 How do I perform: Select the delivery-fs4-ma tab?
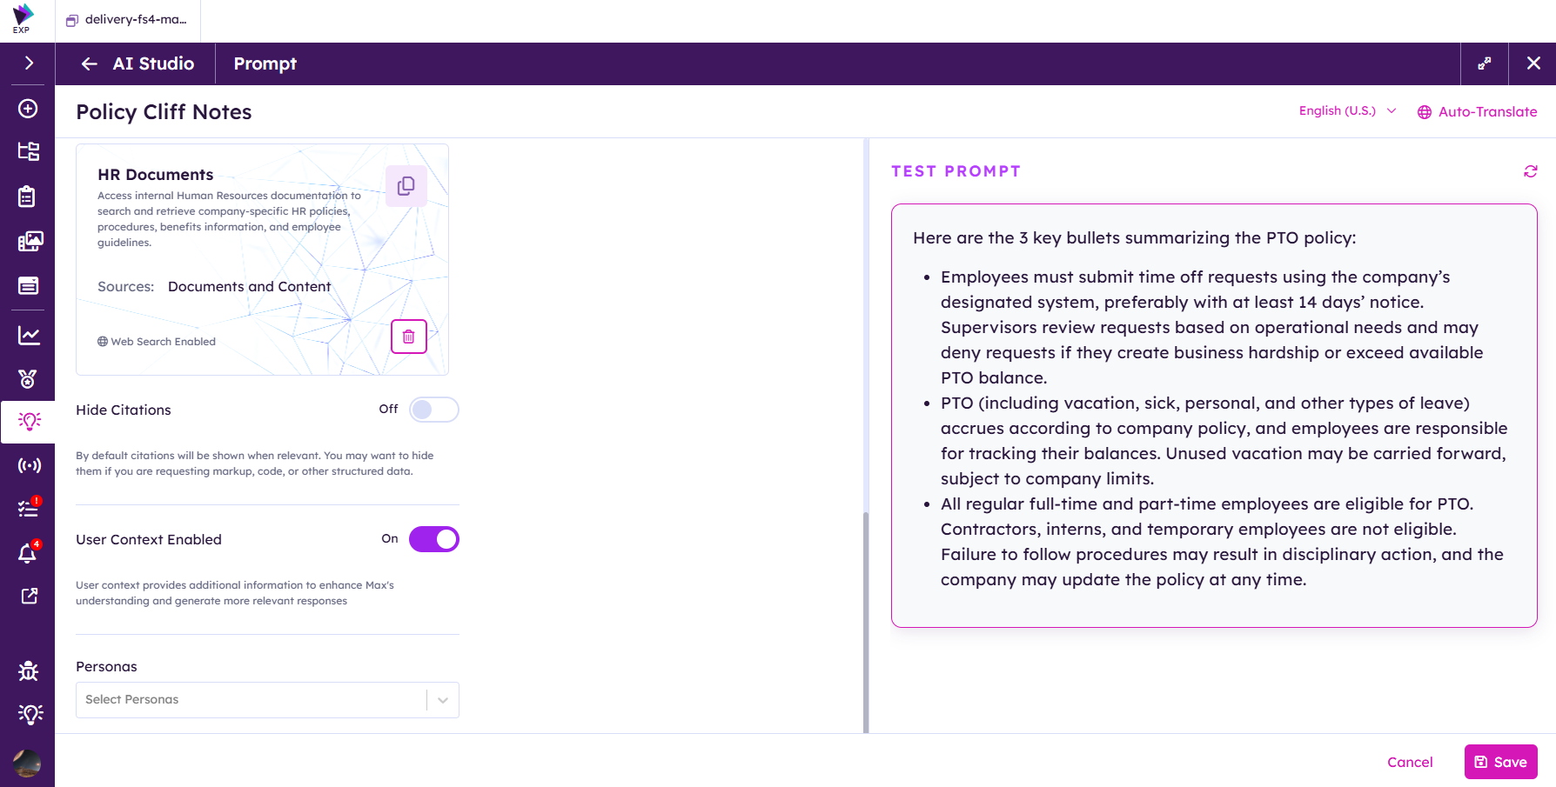128,20
